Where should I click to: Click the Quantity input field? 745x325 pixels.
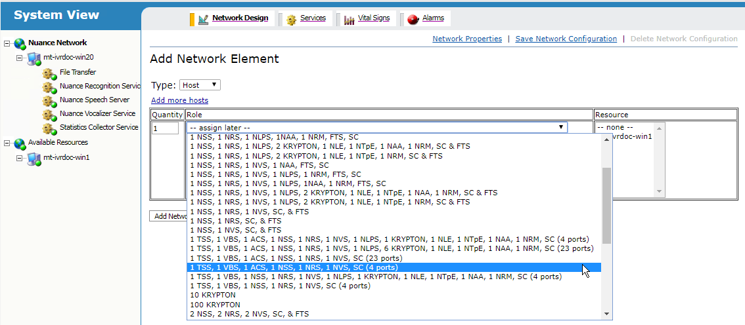pos(165,128)
